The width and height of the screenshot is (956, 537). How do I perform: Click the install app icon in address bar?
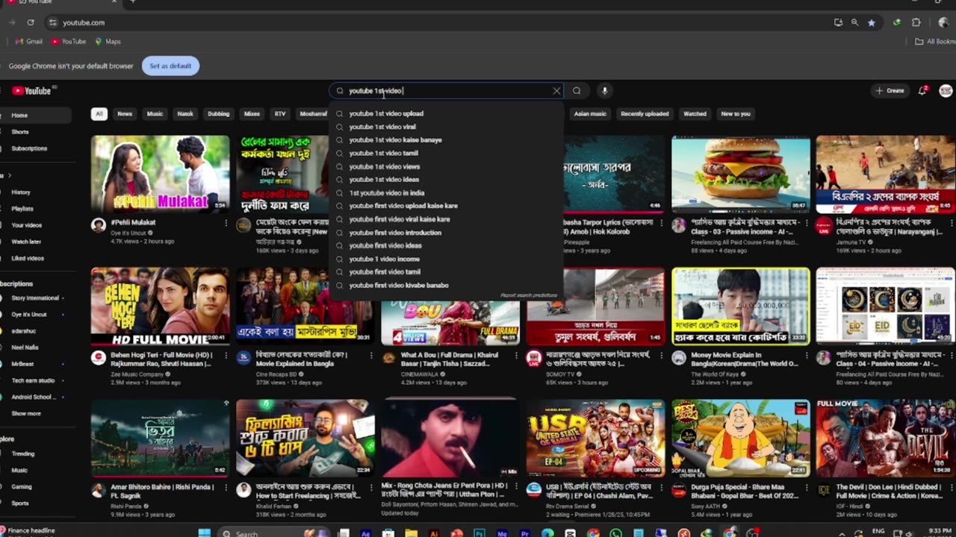pyautogui.click(x=839, y=22)
